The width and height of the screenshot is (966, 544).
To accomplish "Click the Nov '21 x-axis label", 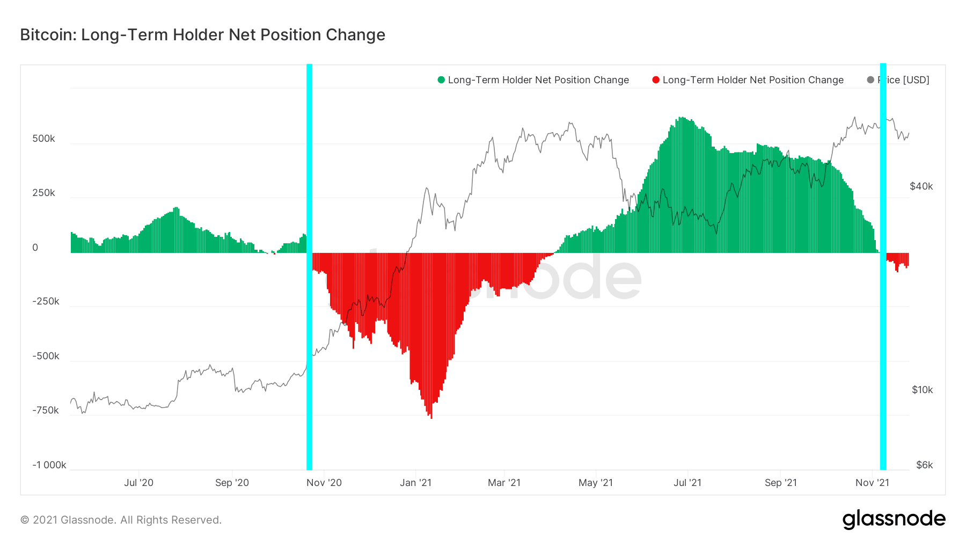I will (872, 483).
